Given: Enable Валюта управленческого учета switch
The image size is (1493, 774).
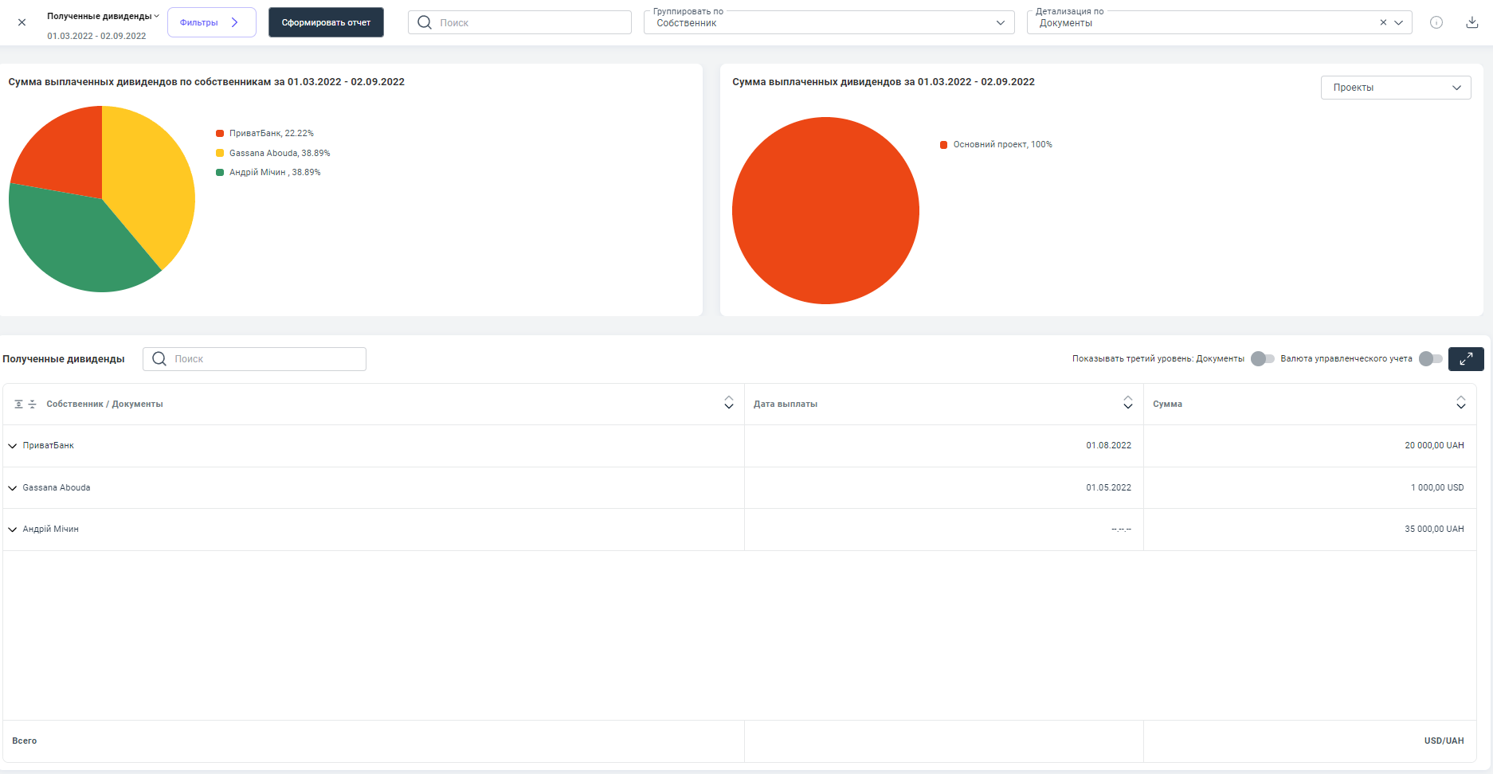Looking at the screenshot, I should pyautogui.click(x=1430, y=359).
